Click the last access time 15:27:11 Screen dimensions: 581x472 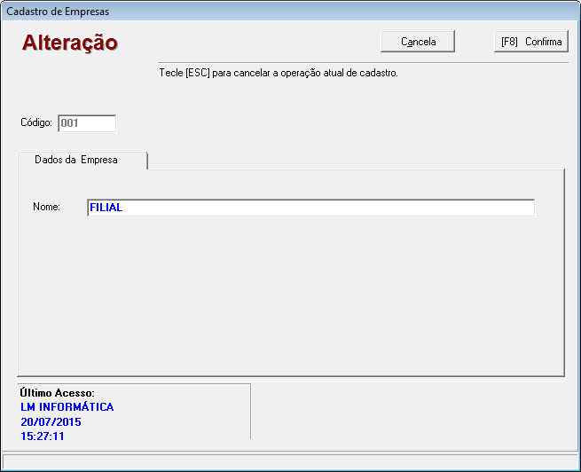tap(43, 437)
